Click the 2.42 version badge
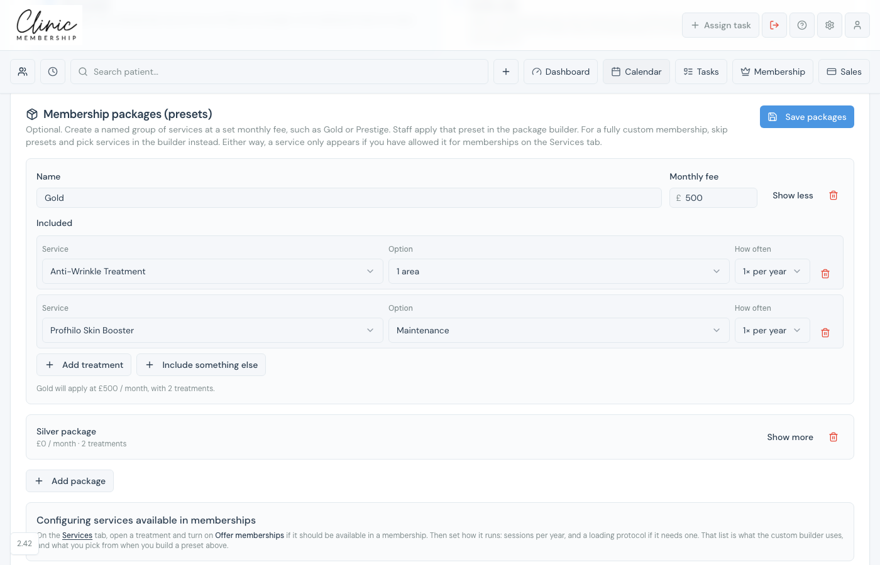 (x=25, y=544)
